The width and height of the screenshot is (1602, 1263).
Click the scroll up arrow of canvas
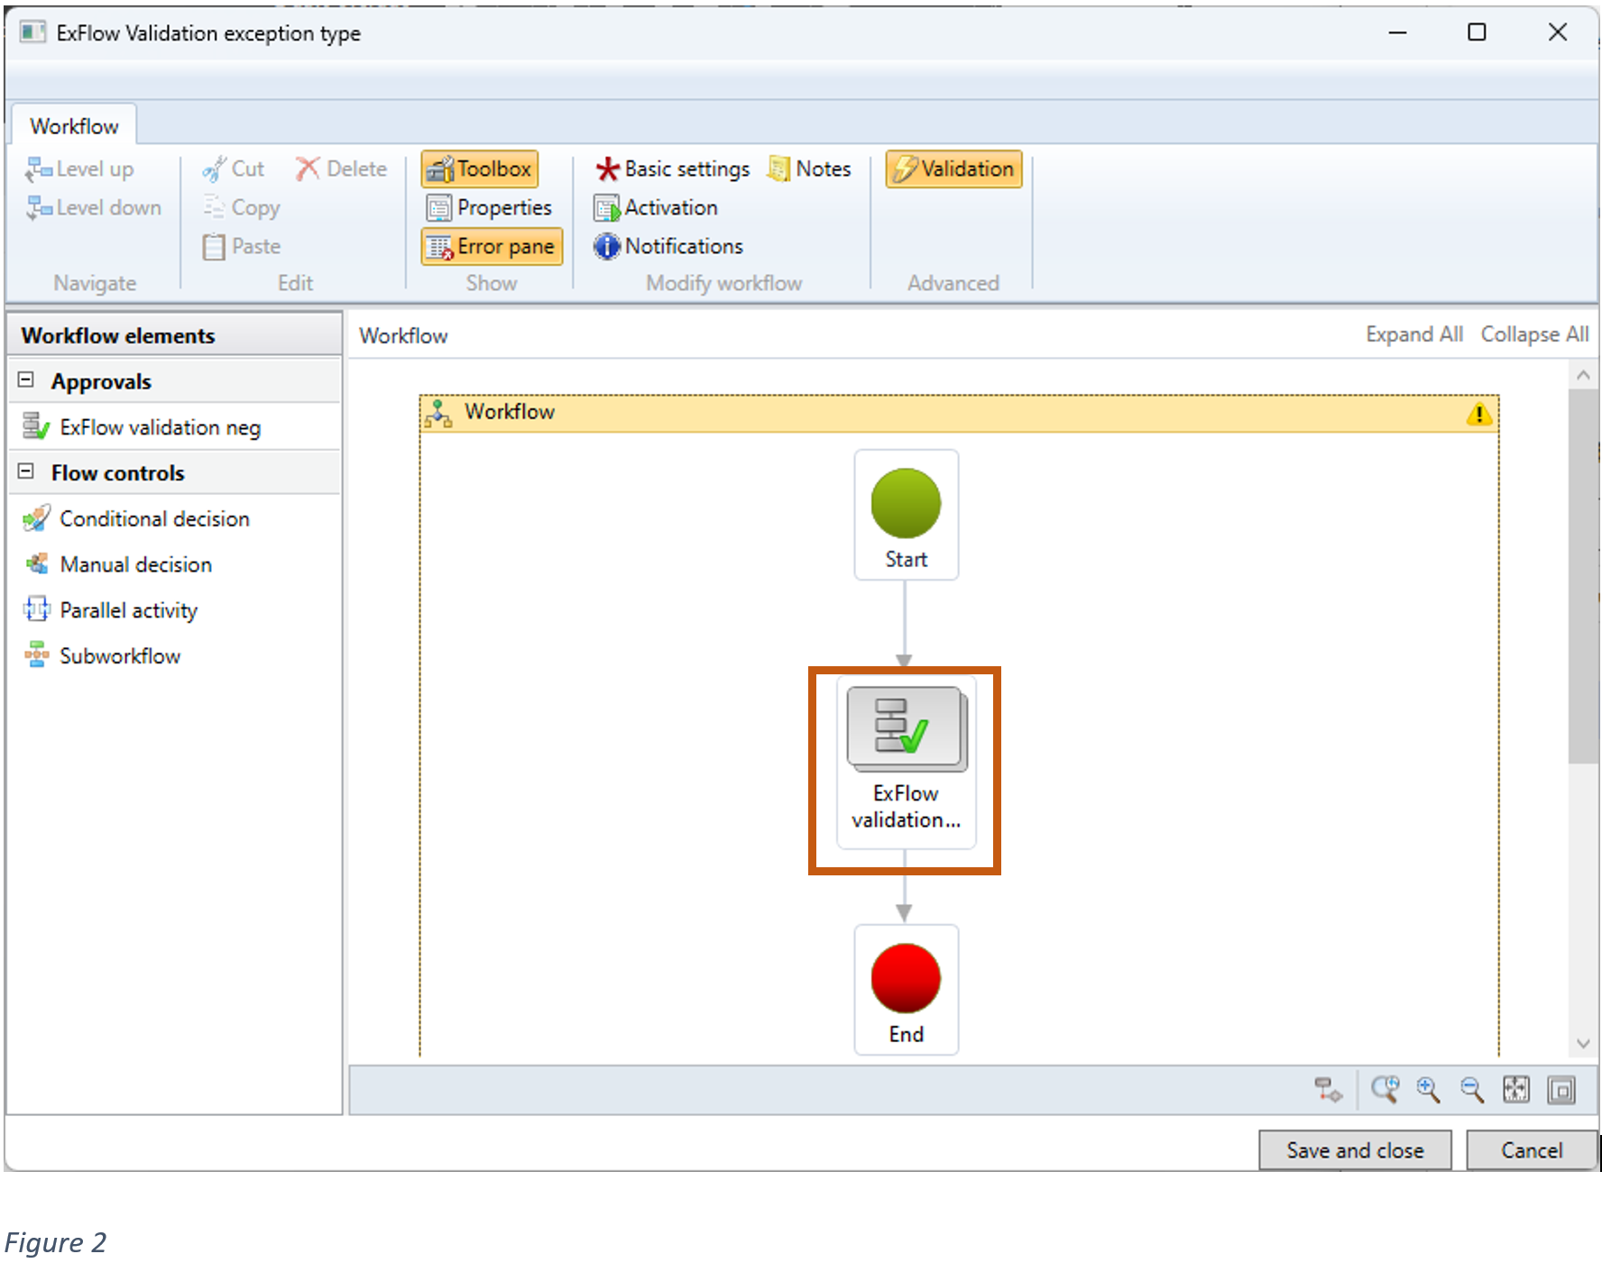(1583, 374)
